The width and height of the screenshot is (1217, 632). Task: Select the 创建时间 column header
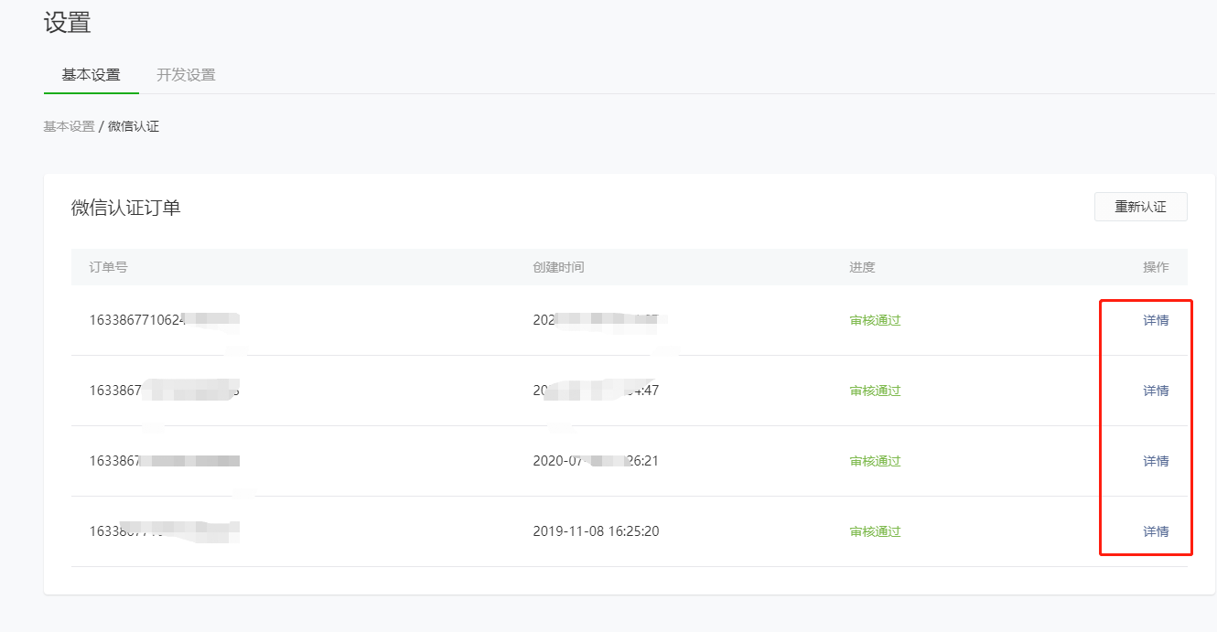[x=558, y=267]
